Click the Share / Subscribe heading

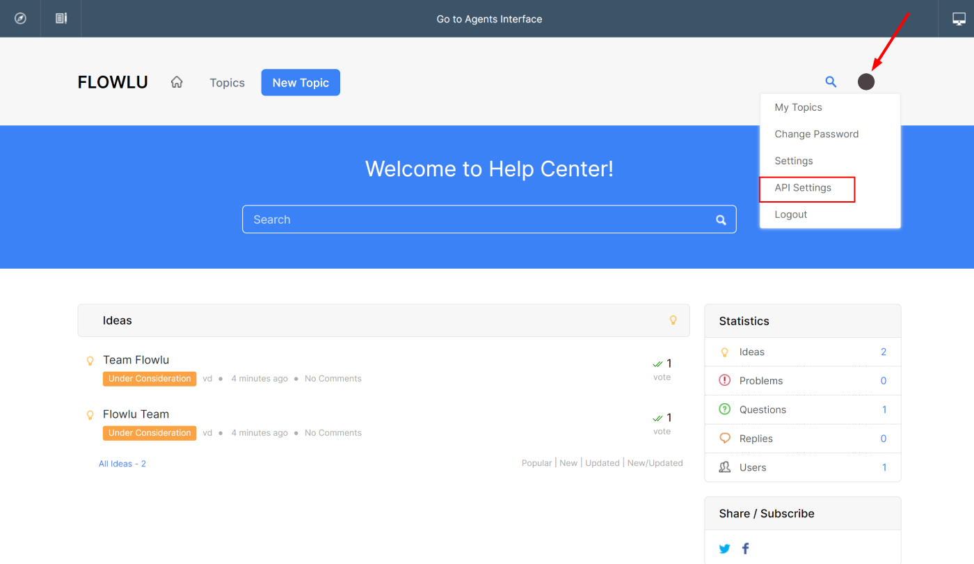[x=767, y=513]
